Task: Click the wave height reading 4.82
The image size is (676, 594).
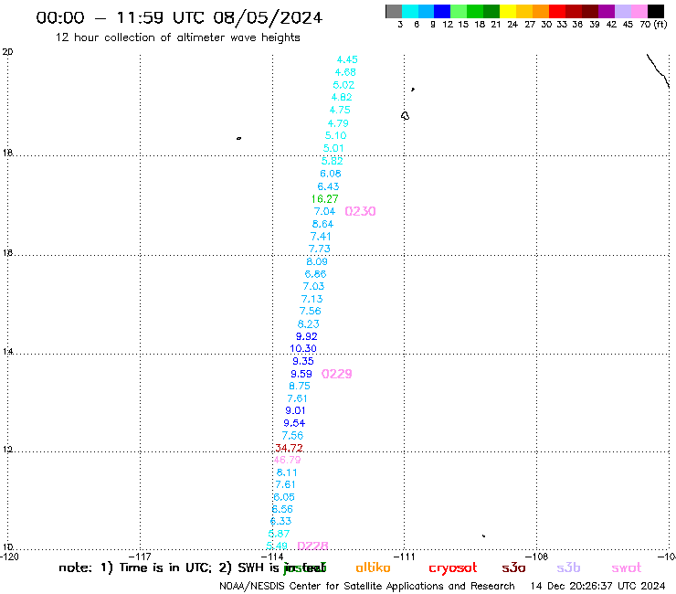Action: click(342, 97)
